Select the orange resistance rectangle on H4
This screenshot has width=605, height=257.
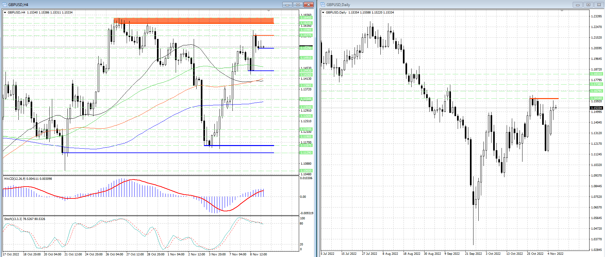tap(193, 21)
